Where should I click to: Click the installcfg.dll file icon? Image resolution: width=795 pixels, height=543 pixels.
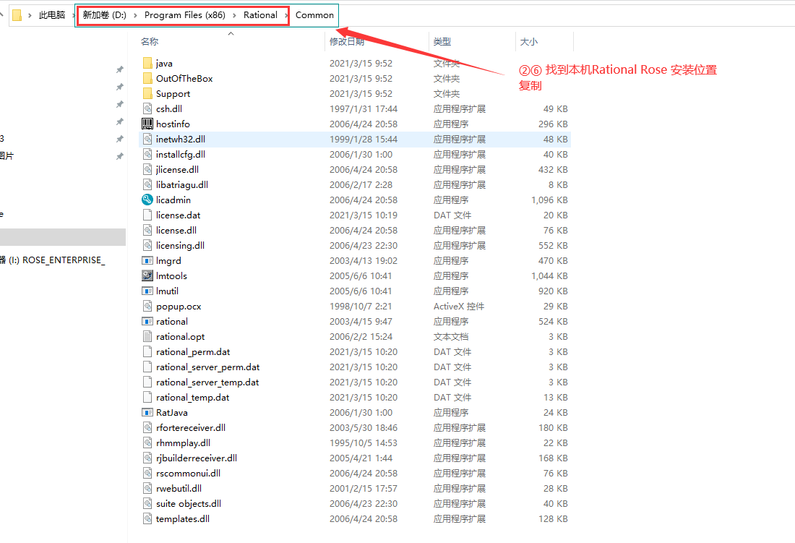(x=147, y=154)
